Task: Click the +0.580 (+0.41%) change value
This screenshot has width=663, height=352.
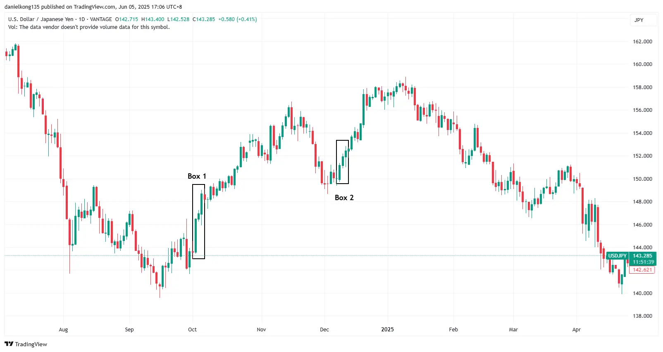Action: pyautogui.click(x=237, y=19)
